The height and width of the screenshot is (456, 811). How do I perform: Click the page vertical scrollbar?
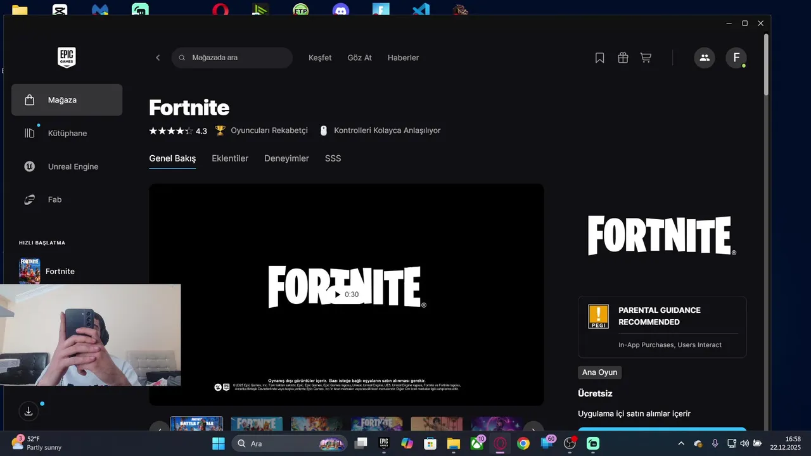click(766, 63)
